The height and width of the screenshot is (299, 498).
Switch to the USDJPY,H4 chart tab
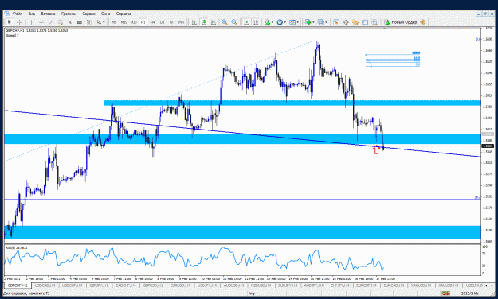pyautogui.click(x=207, y=285)
